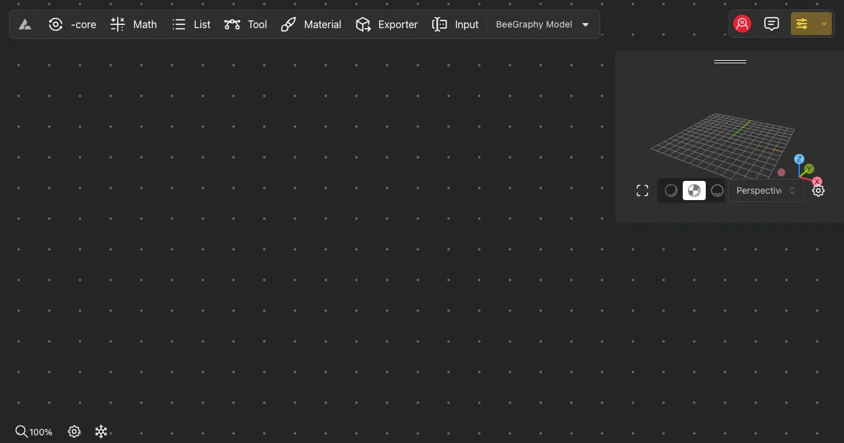
Task: Open the Math node menu
Action: tap(134, 25)
